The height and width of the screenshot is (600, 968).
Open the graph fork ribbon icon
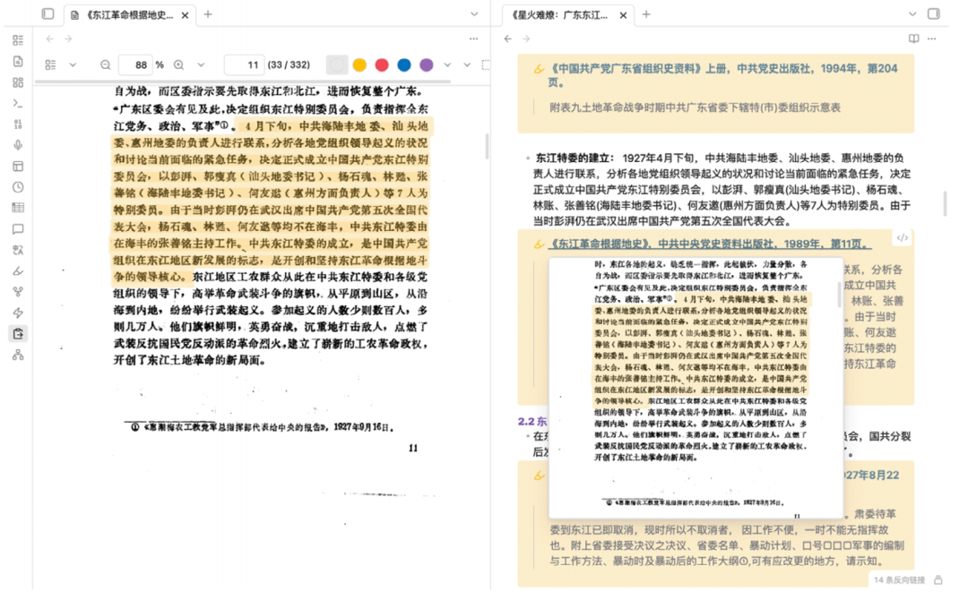(x=18, y=292)
